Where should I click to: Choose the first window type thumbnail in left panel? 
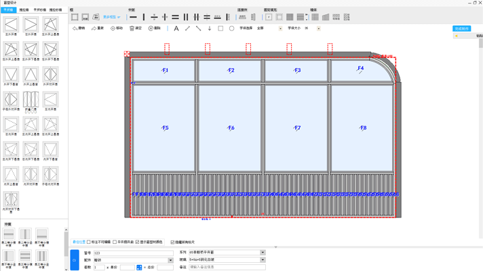point(12,26)
